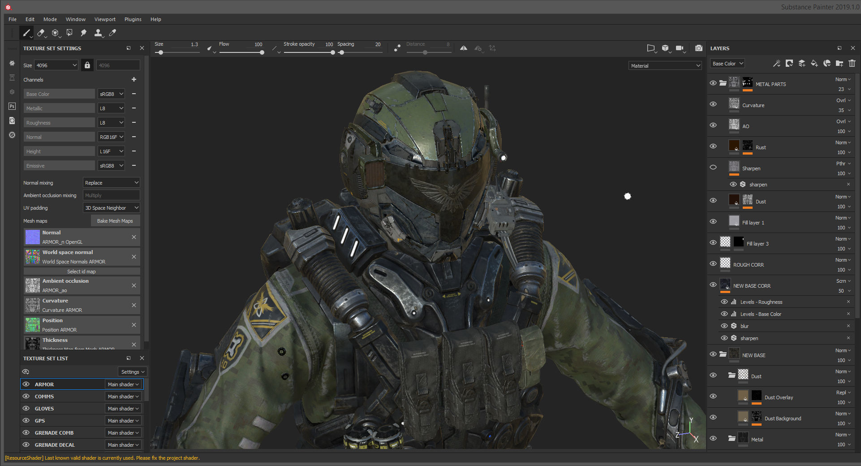This screenshot has height=466, width=861.
Task: Hide the GLOVES texture set
Action: (x=26, y=408)
